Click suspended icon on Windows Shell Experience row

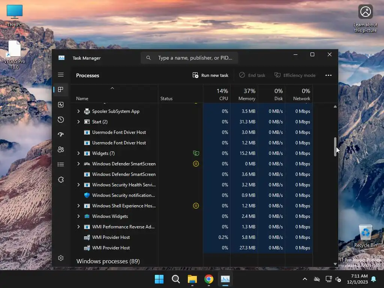click(x=196, y=206)
